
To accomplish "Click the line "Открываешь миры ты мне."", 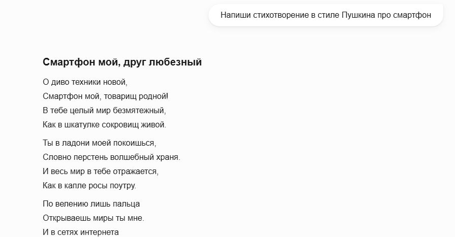I will (x=94, y=218).
